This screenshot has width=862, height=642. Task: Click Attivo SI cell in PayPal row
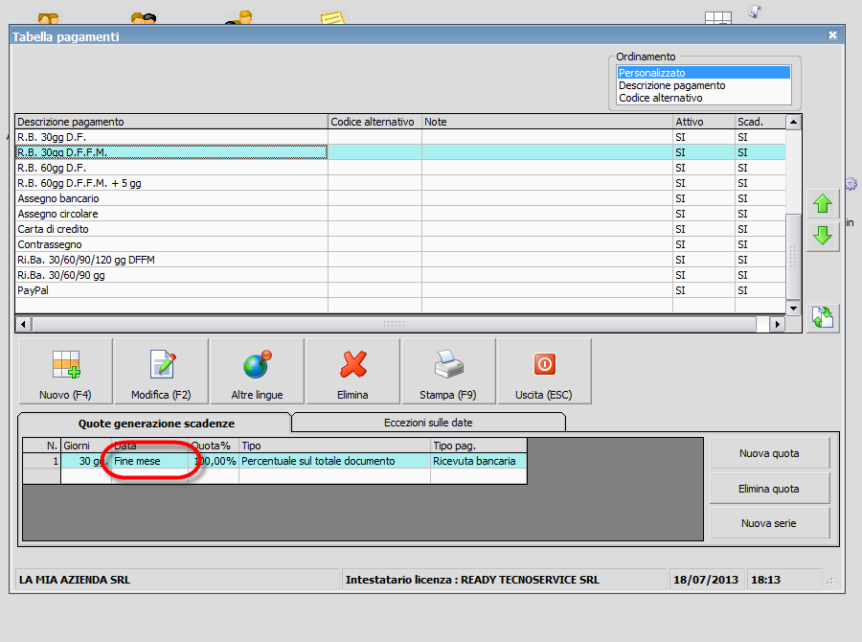pyautogui.click(x=704, y=290)
